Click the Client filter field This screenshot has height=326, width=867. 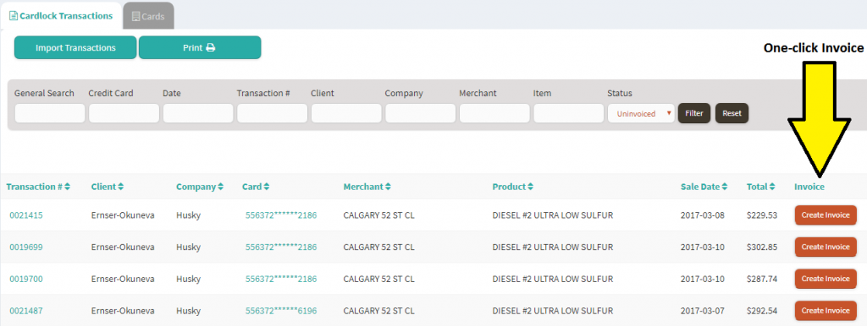click(x=346, y=113)
